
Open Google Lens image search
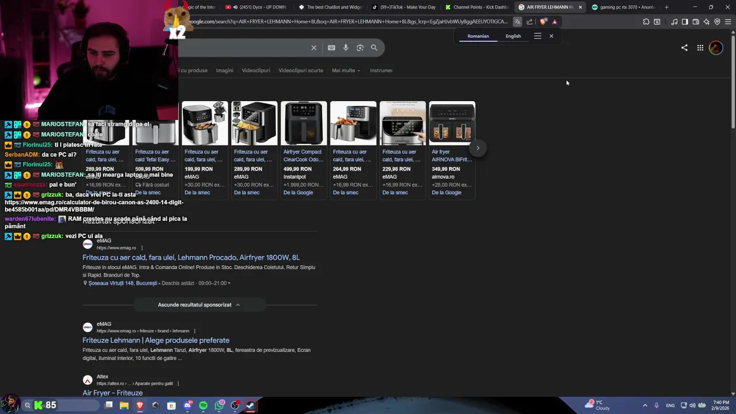pos(360,48)
